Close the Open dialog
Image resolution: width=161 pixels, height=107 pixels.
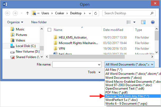(155, 3)
